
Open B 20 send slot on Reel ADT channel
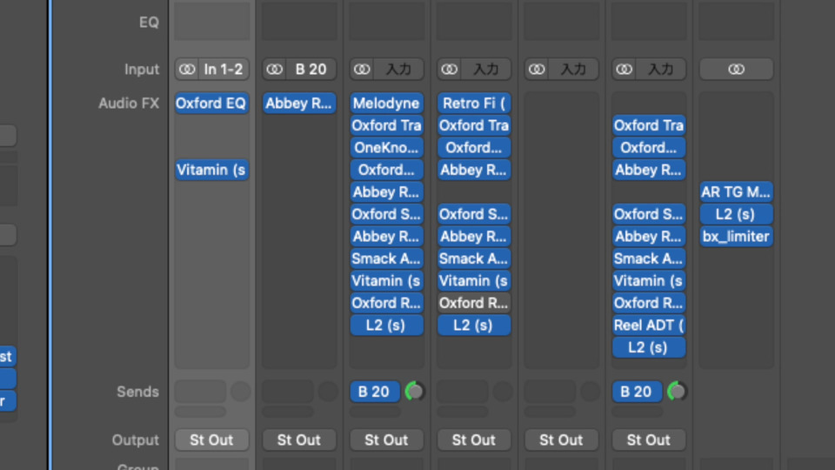[x=637, y=392]
